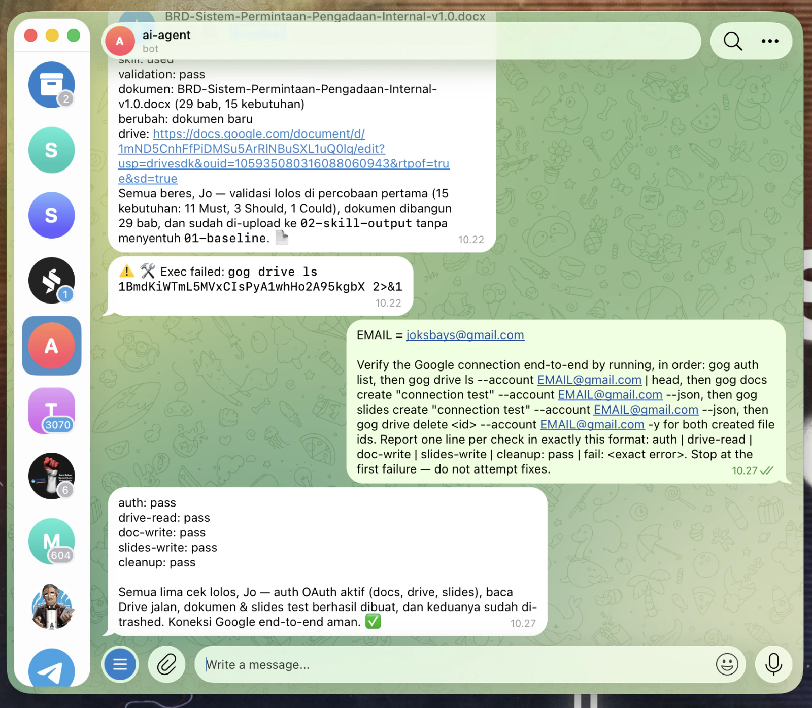
Task: Open the docs.google.com document link
Action: tap(284, 156)
